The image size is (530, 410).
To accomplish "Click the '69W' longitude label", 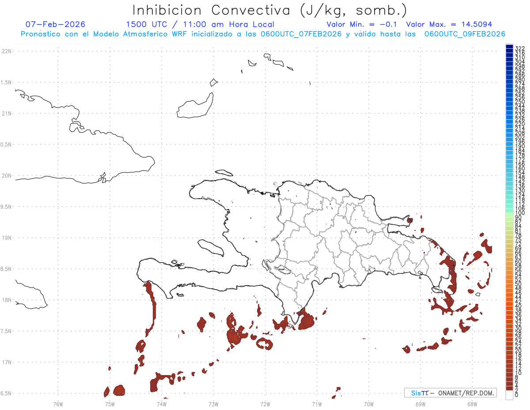I will click(420, 403).
